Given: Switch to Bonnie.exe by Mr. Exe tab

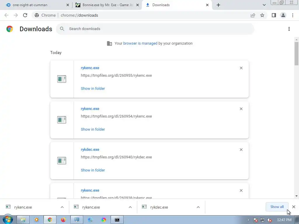Looking at the screenshot, I should [x=108, y=5].
